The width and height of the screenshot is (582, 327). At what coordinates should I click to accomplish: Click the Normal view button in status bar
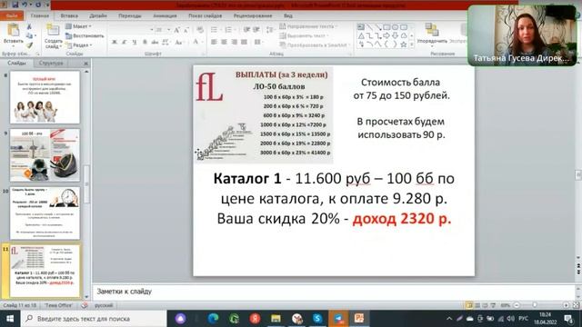pos(469,305)
